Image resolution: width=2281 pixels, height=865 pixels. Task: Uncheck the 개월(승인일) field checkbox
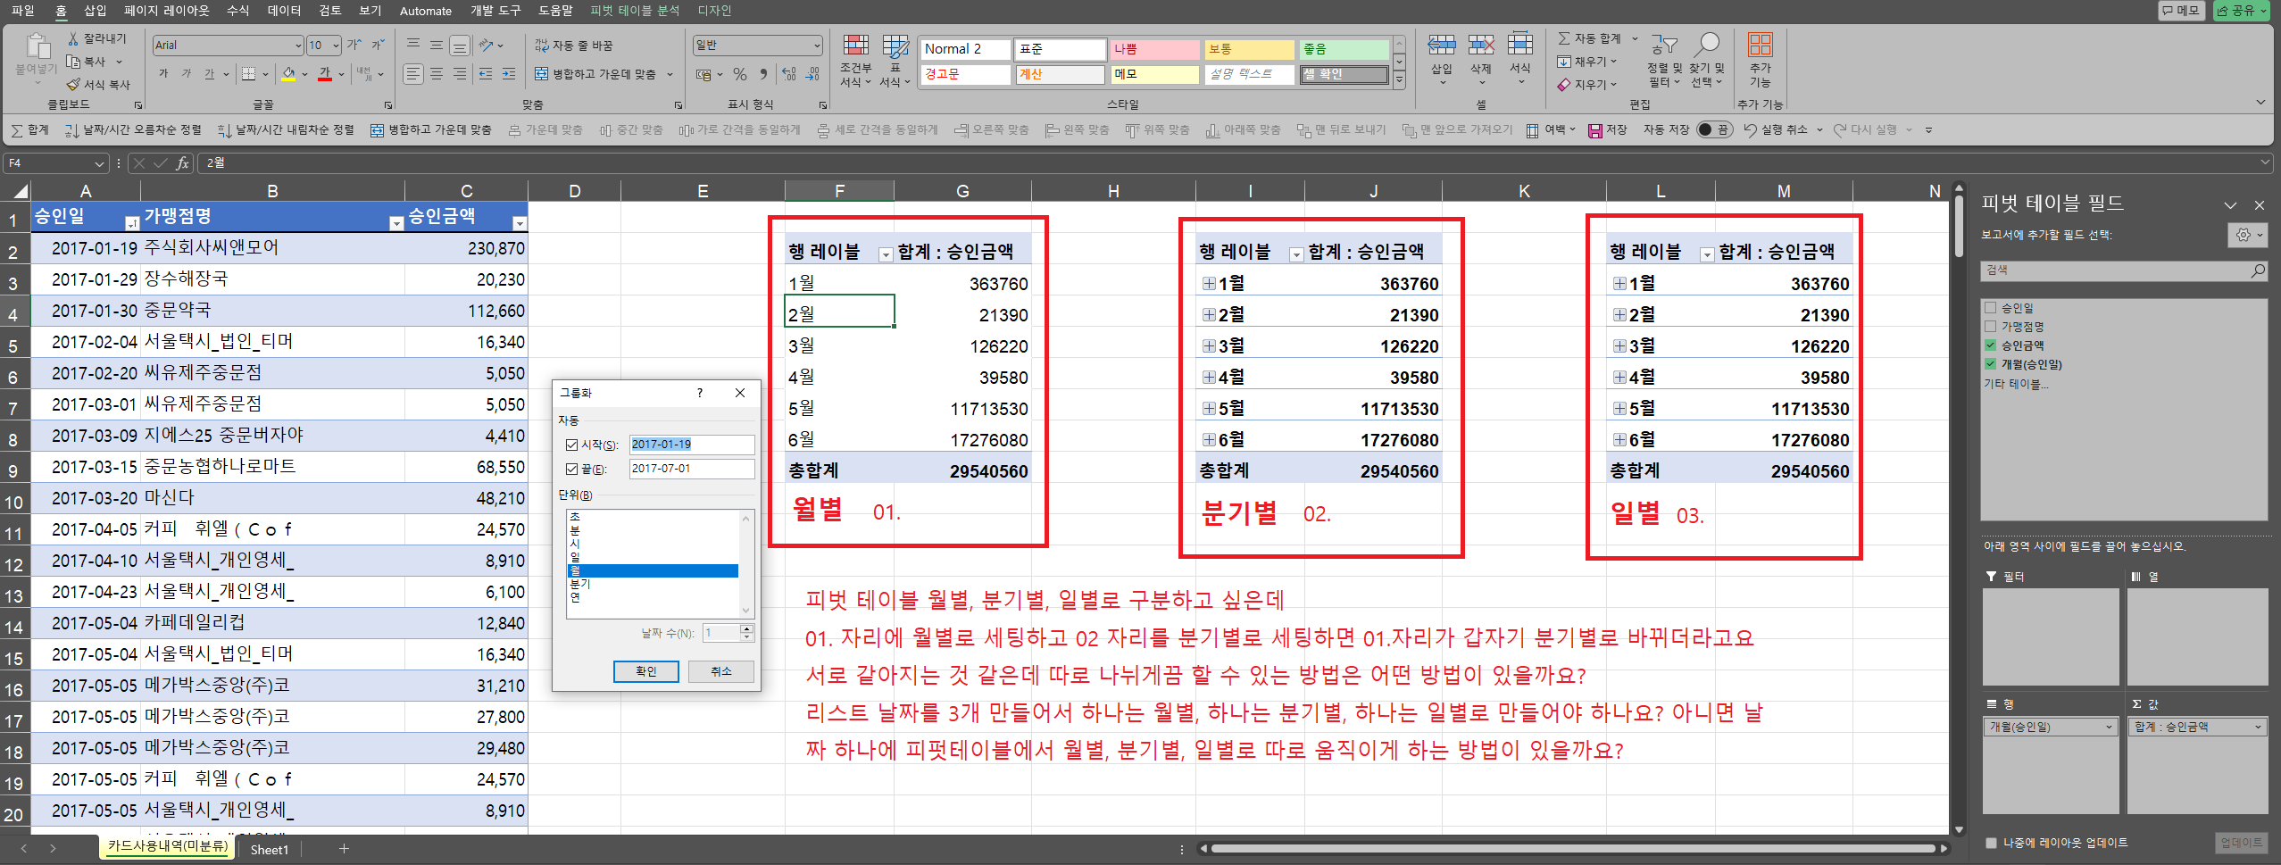click(x=1990, y=364)
